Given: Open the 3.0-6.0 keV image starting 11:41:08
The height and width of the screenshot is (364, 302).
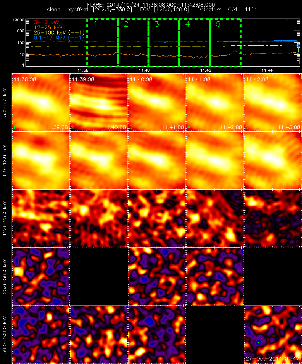Looking at the screenshot, I should pos(215,102).
